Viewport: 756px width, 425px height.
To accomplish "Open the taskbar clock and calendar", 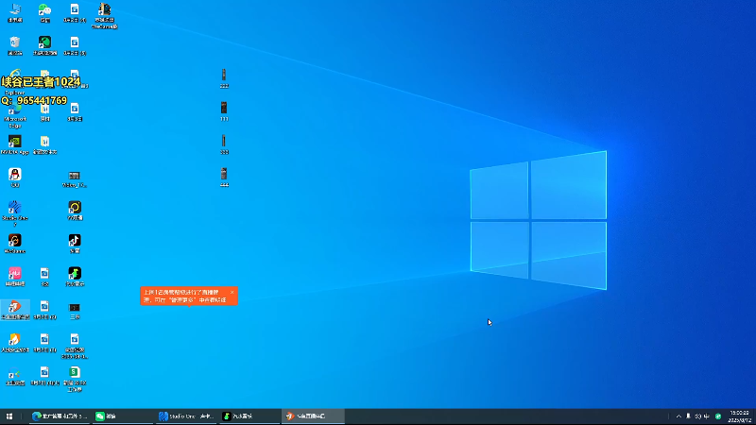I will pos(740,416).
